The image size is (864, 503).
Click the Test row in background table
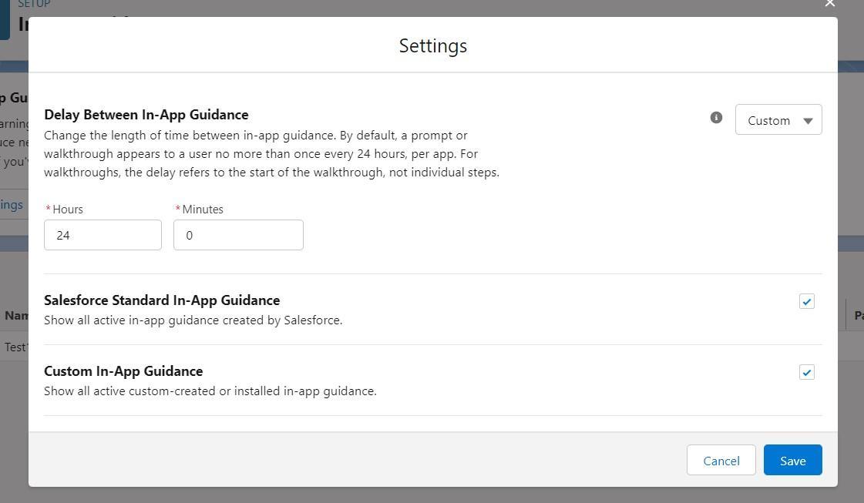[14, 347]
